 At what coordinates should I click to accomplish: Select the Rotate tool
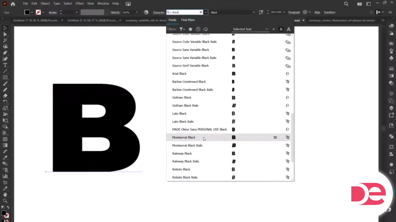[5, 102]
